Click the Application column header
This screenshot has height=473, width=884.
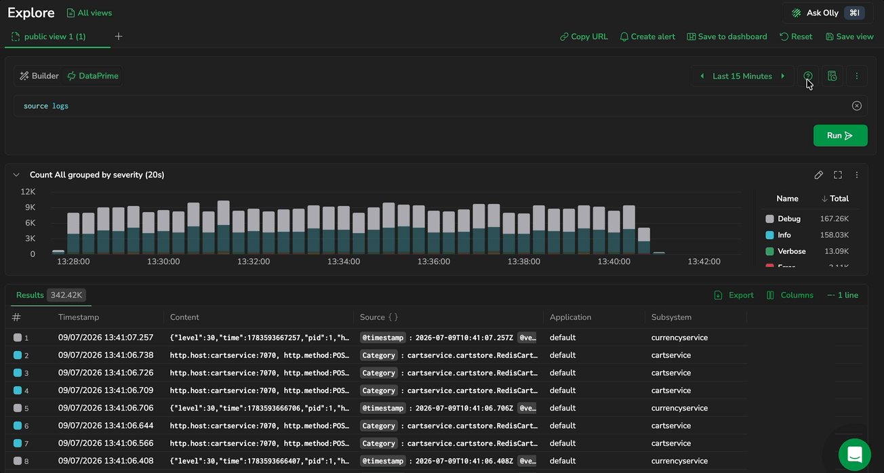[x=570, y=317]
